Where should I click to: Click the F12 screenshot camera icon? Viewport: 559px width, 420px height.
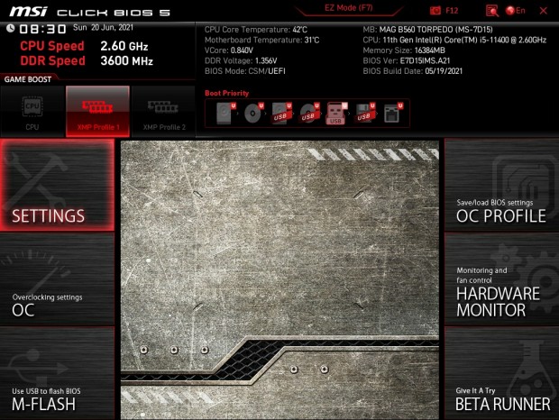[435, 11]
